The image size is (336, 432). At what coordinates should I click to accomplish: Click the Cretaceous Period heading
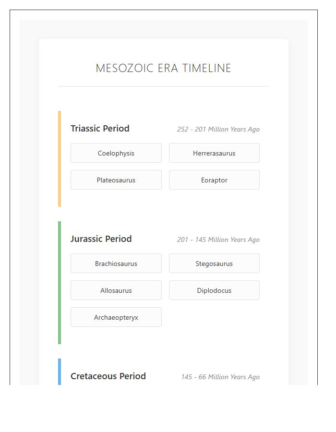(108, 376)
